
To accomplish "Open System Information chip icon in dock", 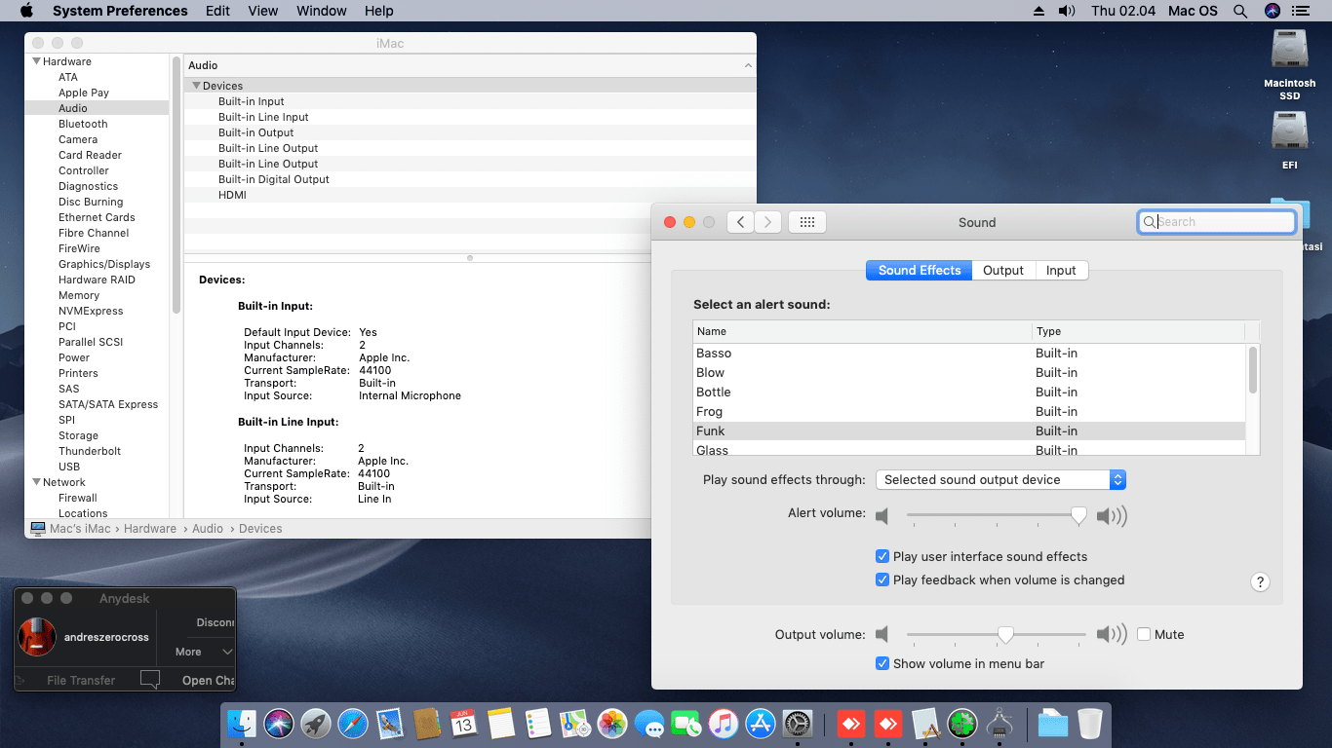I will coord(999,724).
